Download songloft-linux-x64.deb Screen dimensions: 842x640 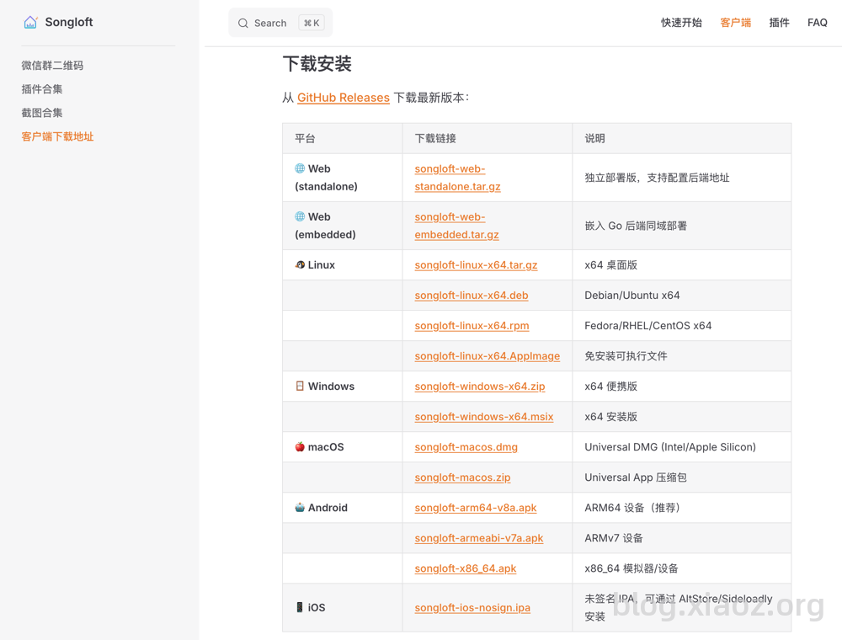point(472,296)
